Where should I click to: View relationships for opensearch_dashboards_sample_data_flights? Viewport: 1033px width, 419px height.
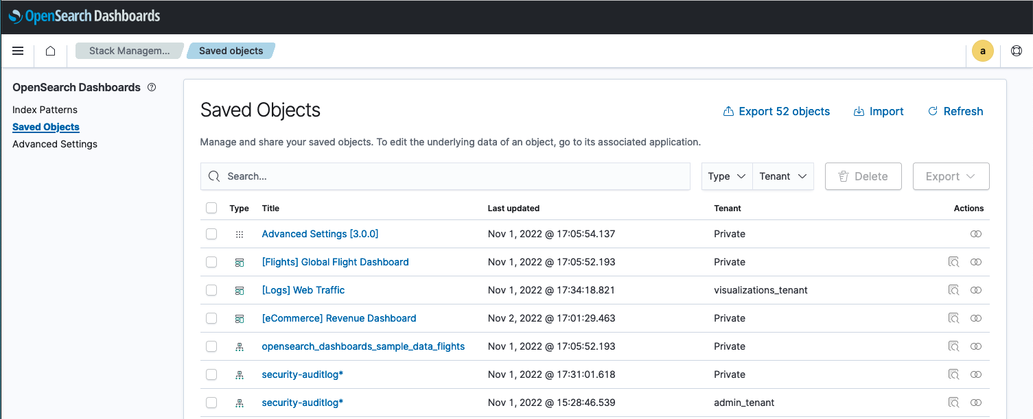point(976,346)
